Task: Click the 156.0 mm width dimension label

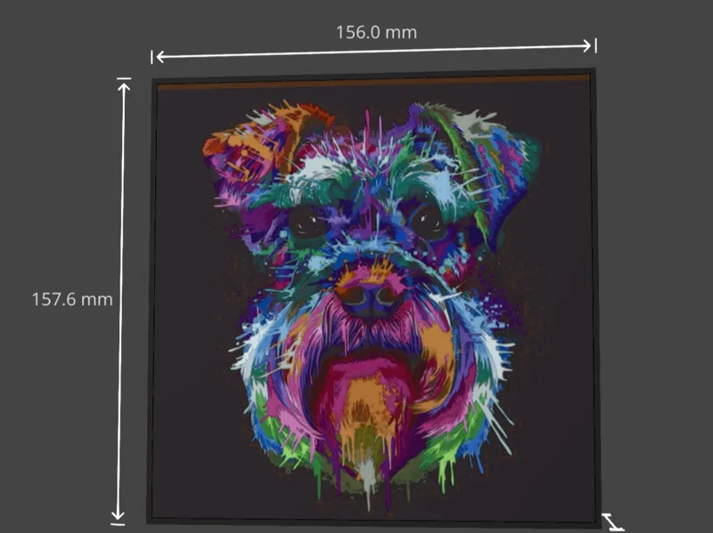Action: (x=376, y=33)
